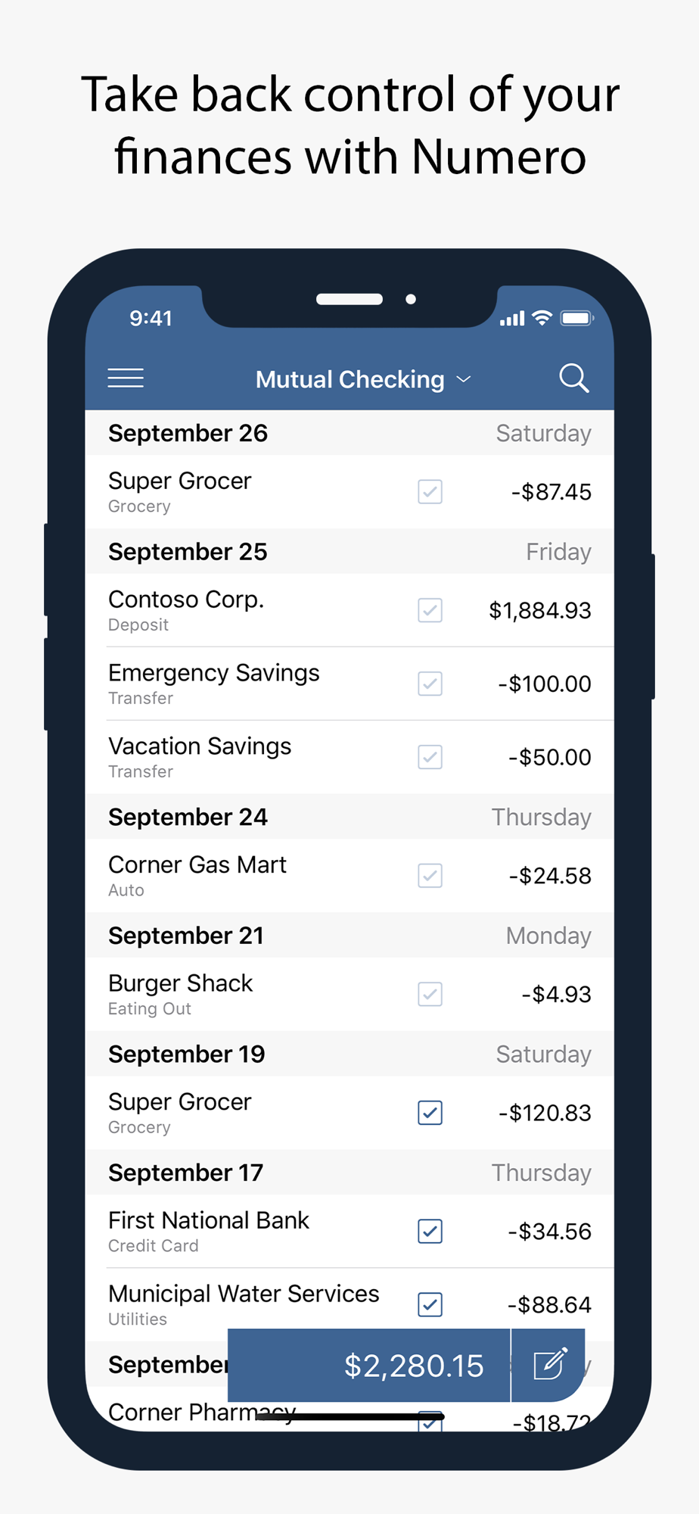The image size is (699, 1514).
Task: Expand the Mutual Checking account dropdown
Action: 464,379
